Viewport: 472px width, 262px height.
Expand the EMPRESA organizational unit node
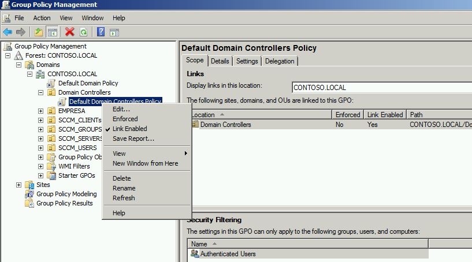(41, 111)
